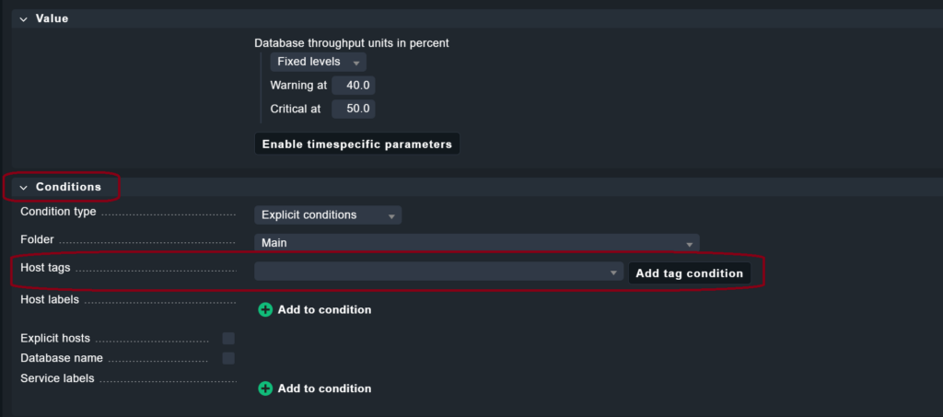Enable the Explicit hosts checkbox
The image size is (943, 417).
228,339
